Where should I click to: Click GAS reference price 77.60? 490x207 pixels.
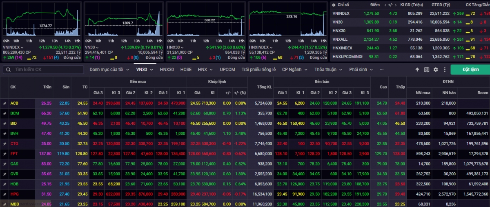[x=82, y=163]
